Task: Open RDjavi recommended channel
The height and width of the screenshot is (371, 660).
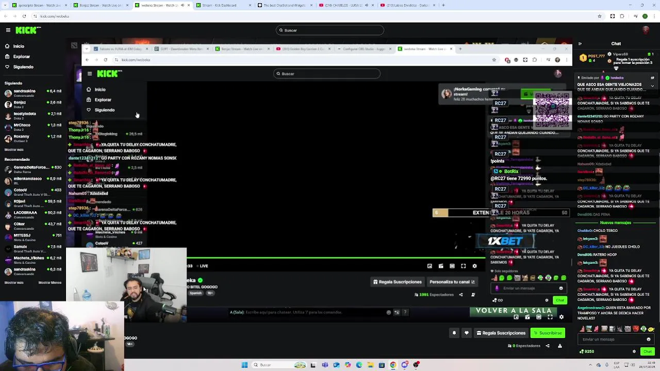Action: pyautogui.click(x=33, y=204)
